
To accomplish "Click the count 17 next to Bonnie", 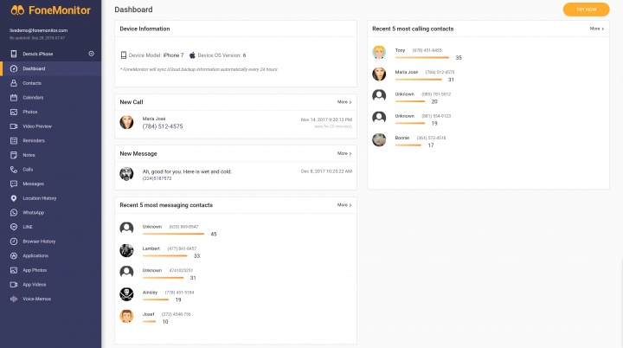I will (x=431, y=145).
